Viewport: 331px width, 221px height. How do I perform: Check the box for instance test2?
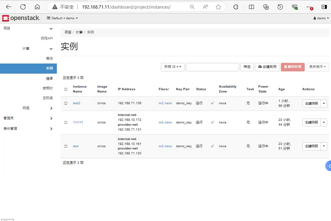(66, 103)
